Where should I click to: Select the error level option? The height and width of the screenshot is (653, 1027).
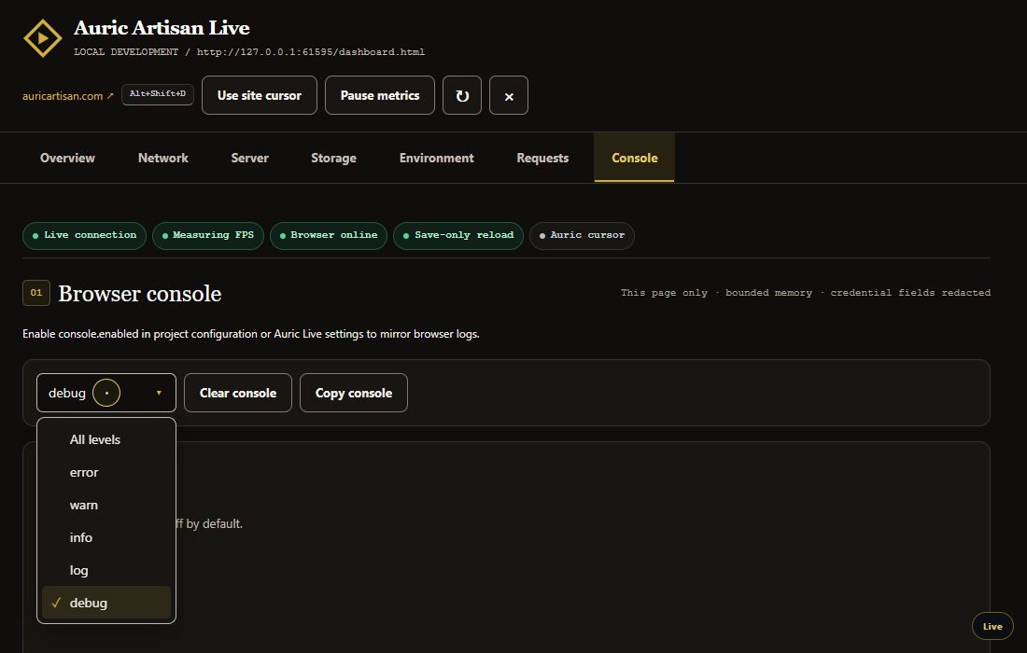[x=106, y=472]
